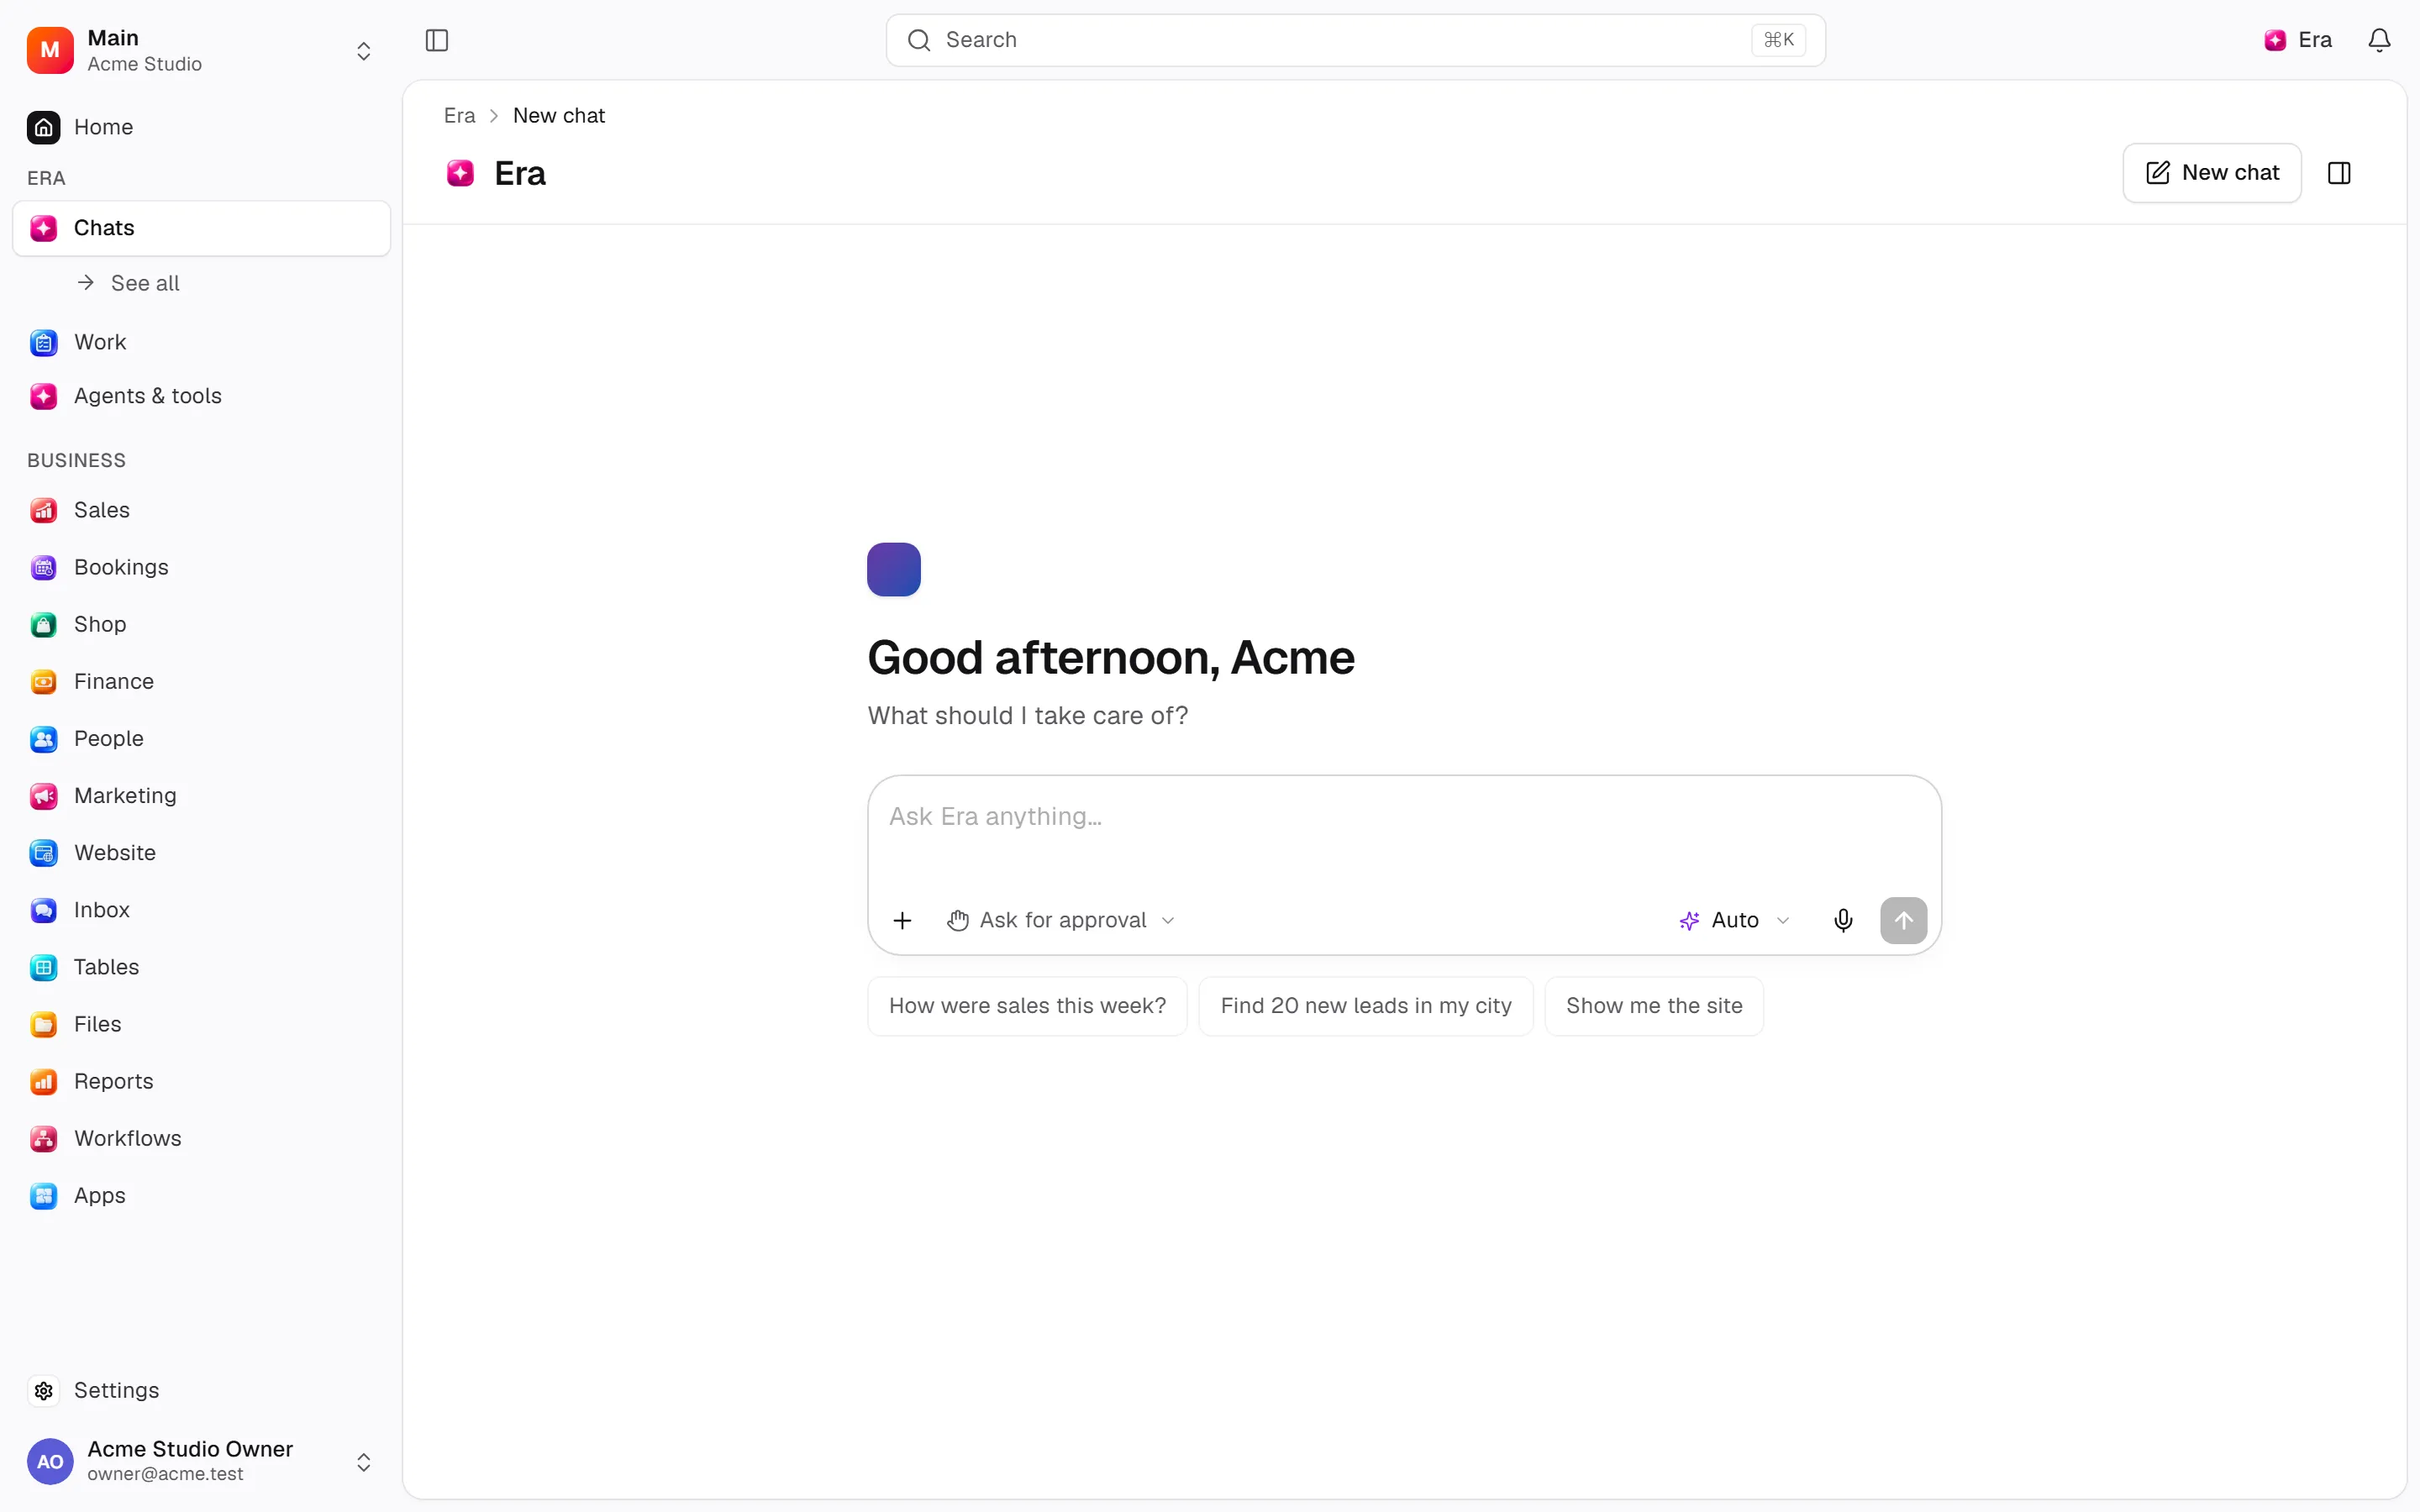Open the Sales section icon
This screenshot has width=2420, height=1512.
pyautogui.click(x=43, y=510)
